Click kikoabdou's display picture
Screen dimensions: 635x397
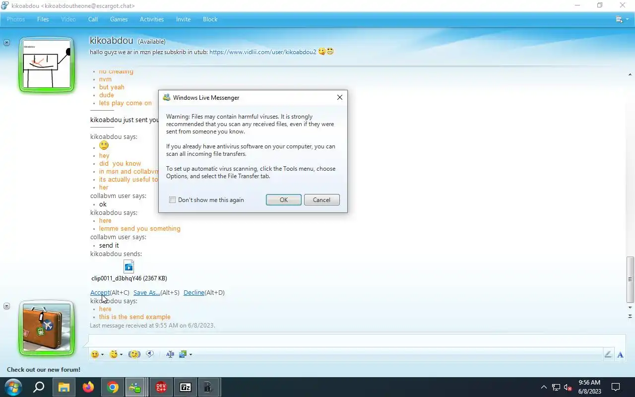47,65
